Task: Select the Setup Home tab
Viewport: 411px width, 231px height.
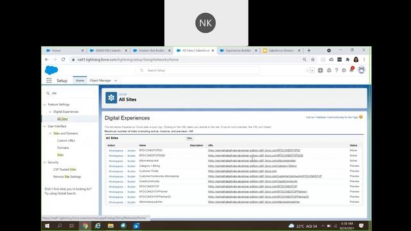Action: tap(80, 80)
